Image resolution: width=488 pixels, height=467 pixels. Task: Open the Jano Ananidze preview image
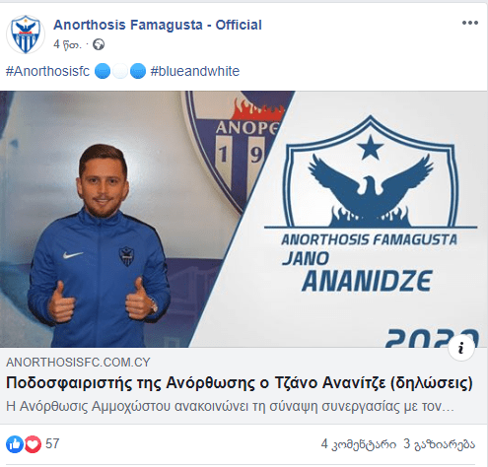(x=244, y=219)
